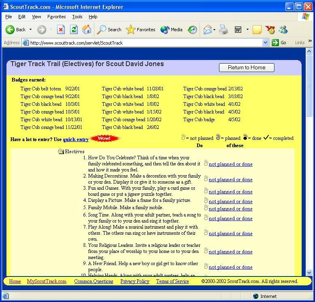Image resolution: width=315 pixels, height=302 pixels.
Task: Click the Electives folder icon
Action: pyautogui.click(x=61, y=151)
